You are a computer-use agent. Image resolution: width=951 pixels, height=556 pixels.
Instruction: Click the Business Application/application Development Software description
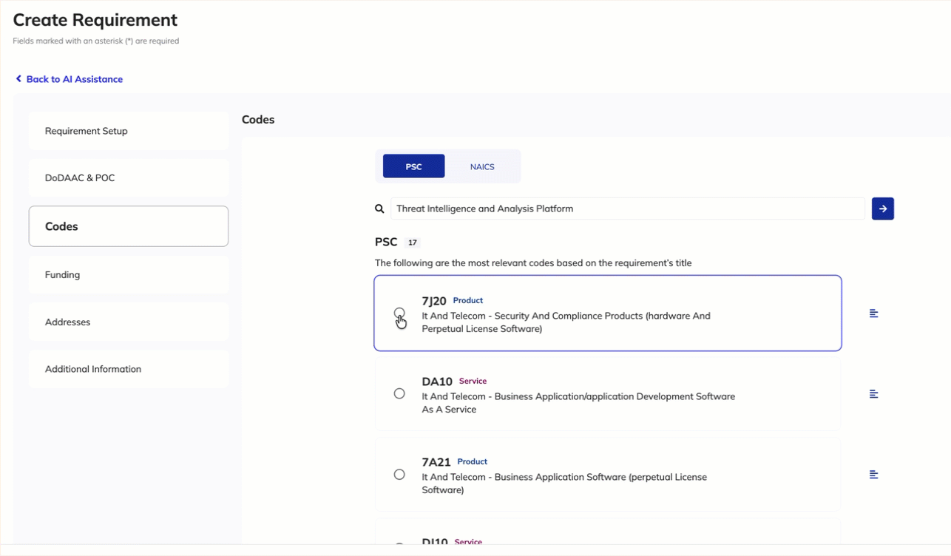coord(578,403)
